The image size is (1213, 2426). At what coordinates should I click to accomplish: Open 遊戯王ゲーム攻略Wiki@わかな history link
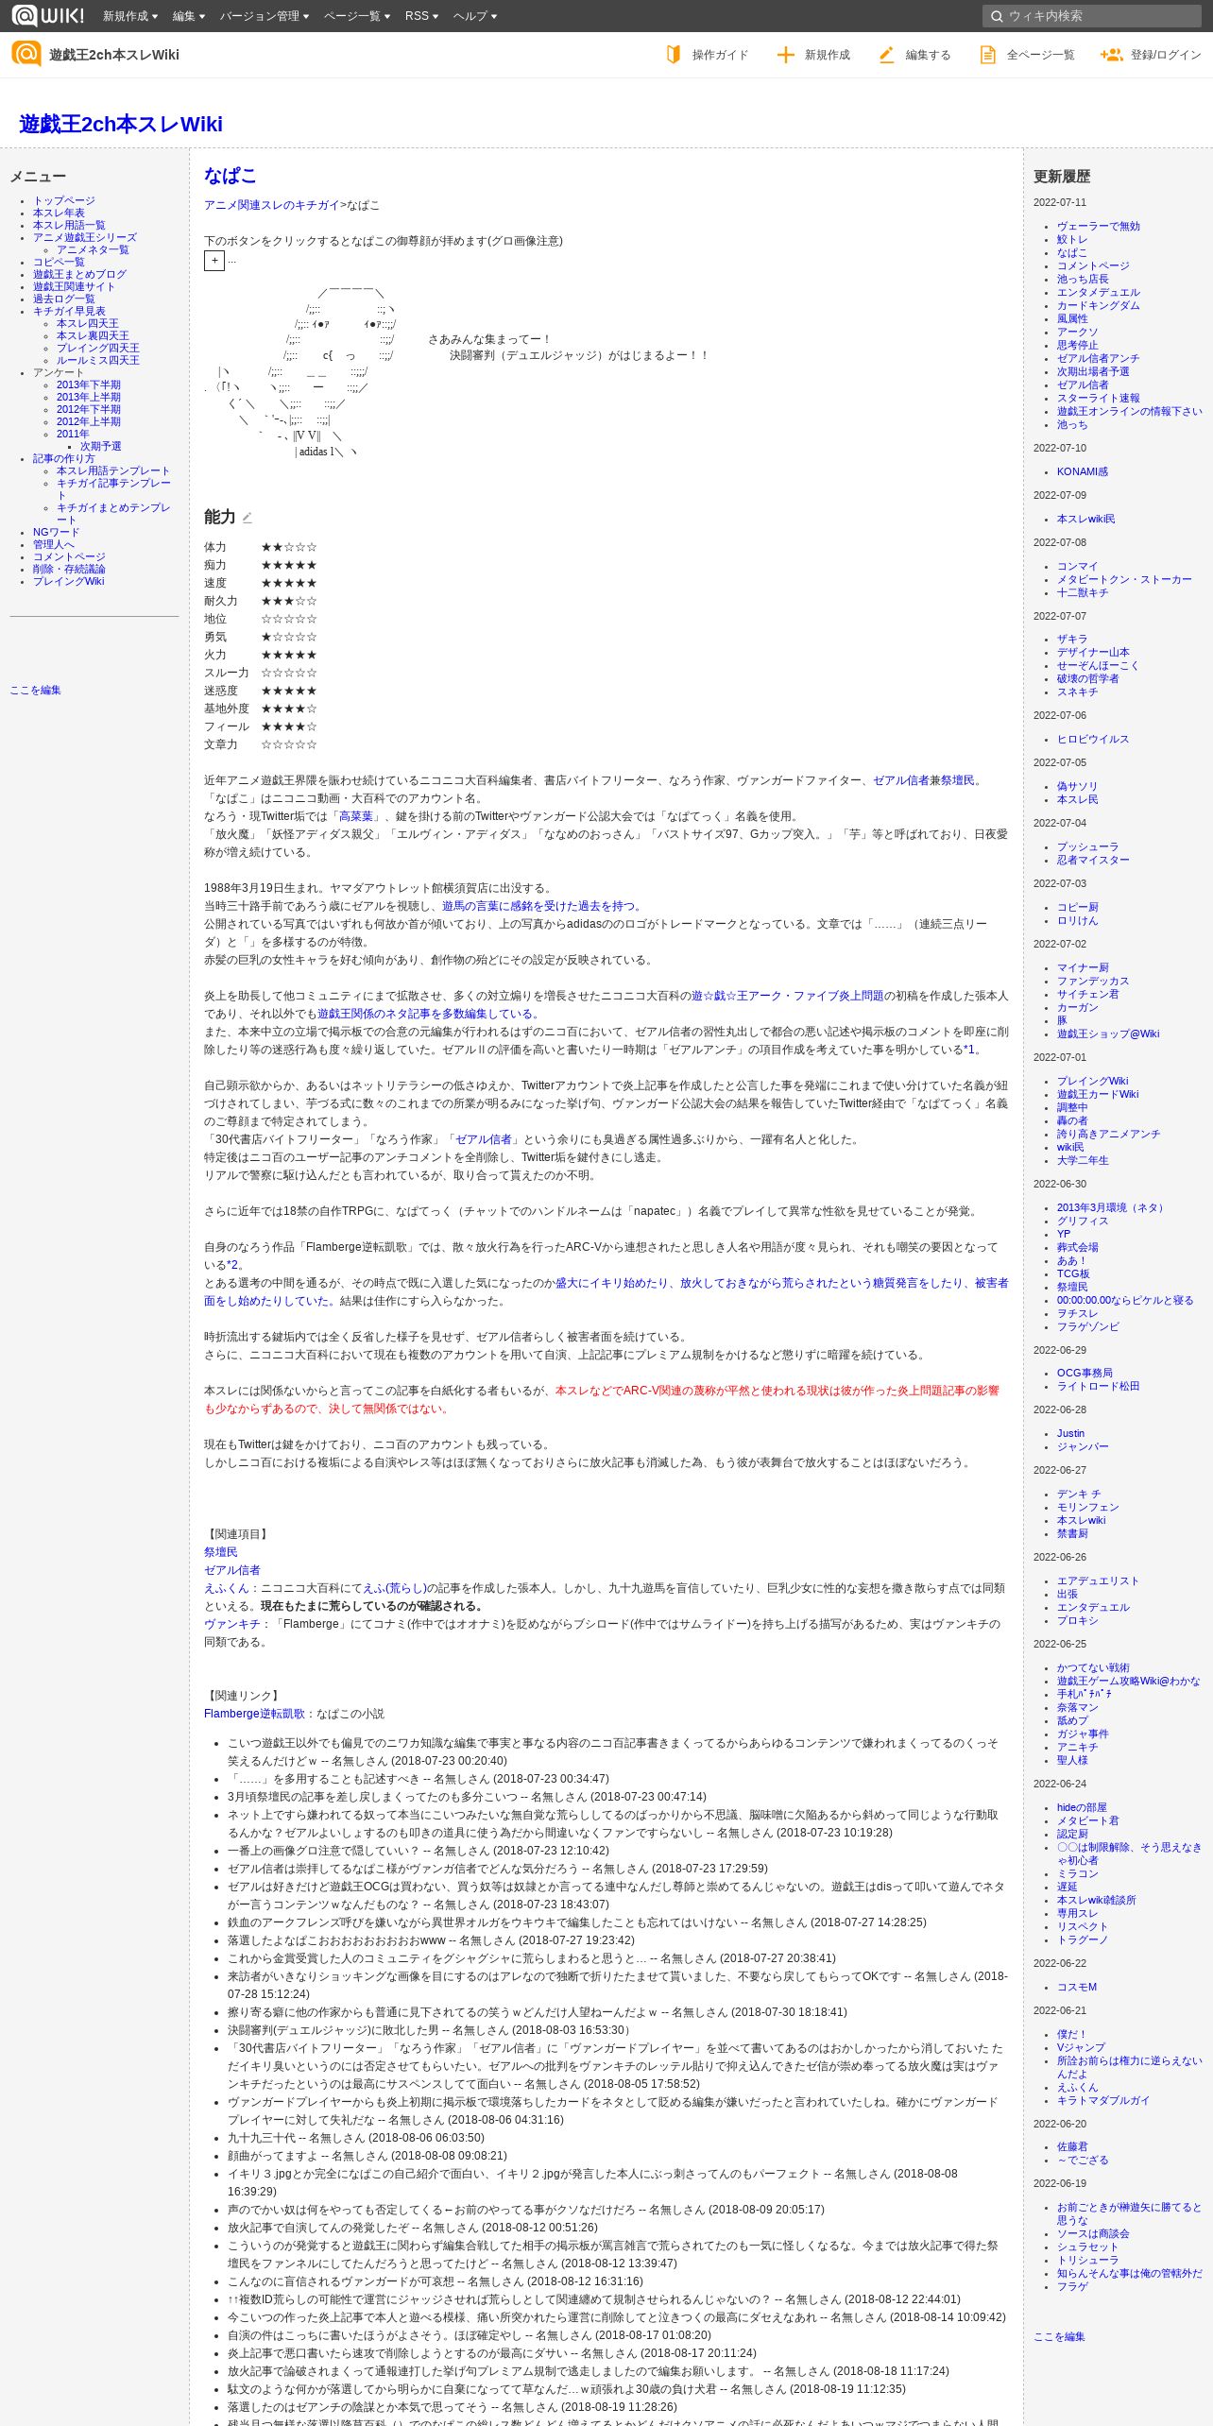pos(1129,1682)
